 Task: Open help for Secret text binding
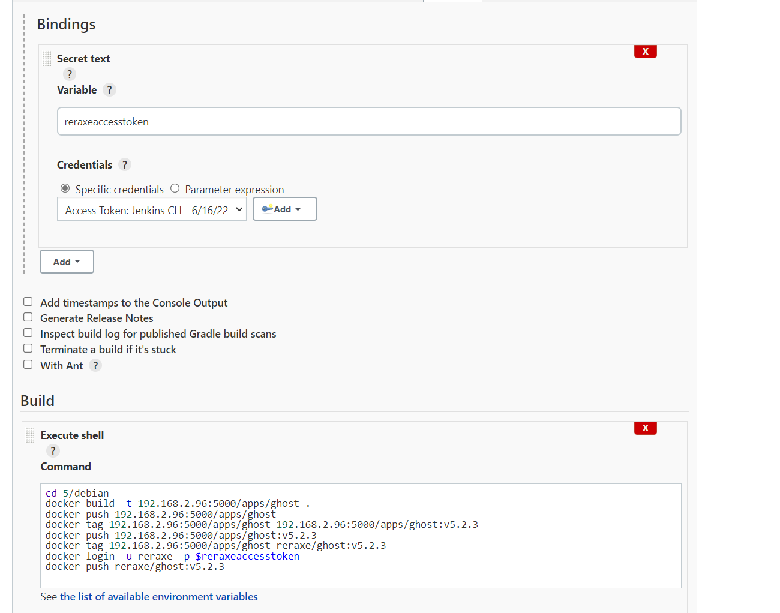pos(70,74)
